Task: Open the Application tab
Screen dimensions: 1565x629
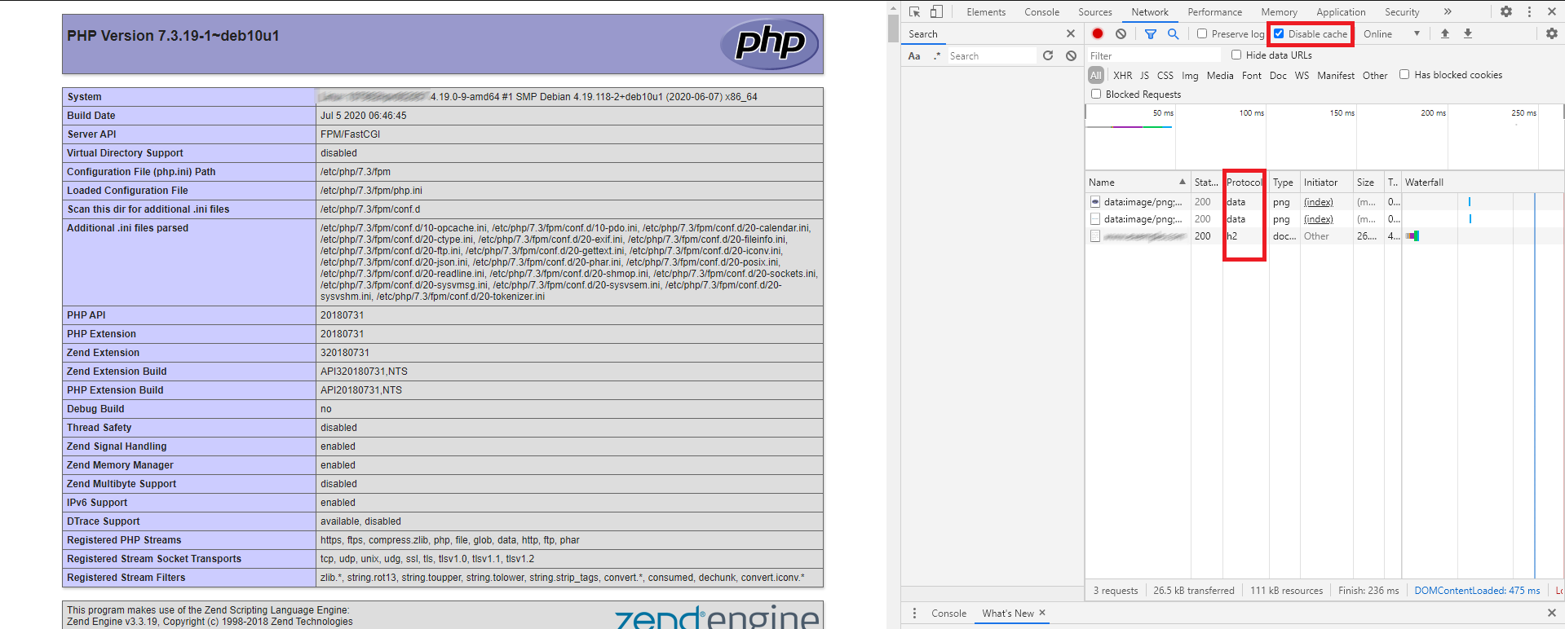Action: 1341,11
